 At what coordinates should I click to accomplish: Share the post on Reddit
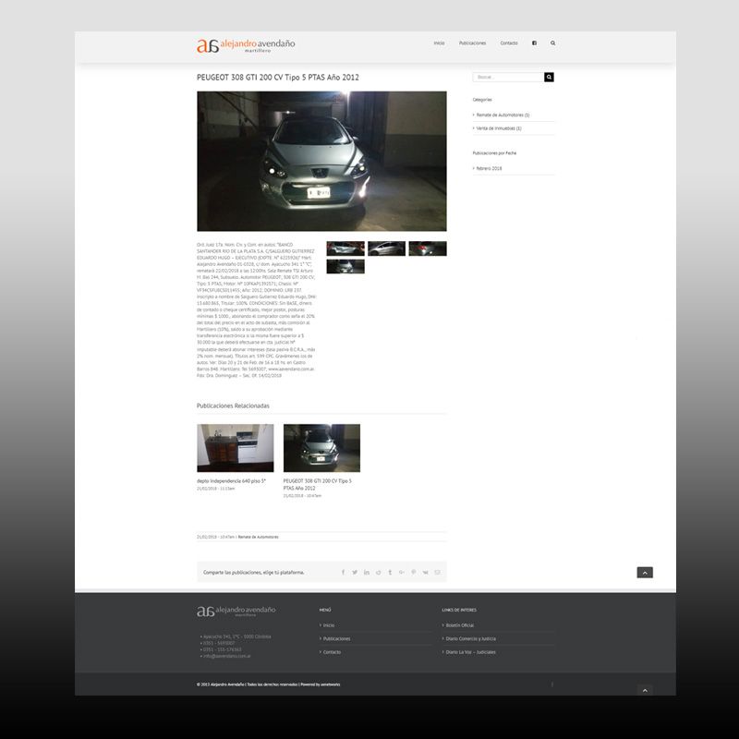pyautogui.click(x=379, y=572)
